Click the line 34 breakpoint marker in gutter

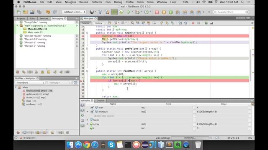coord(81,80)
